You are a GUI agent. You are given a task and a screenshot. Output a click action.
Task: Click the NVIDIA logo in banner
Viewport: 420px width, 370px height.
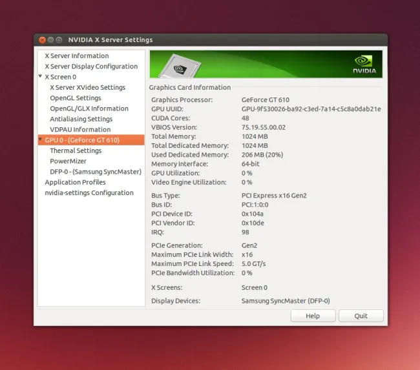(363, 64)
